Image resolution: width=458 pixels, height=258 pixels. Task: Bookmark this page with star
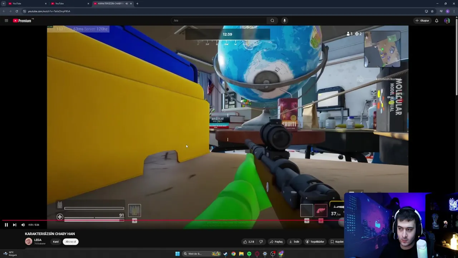coord(432,11)
